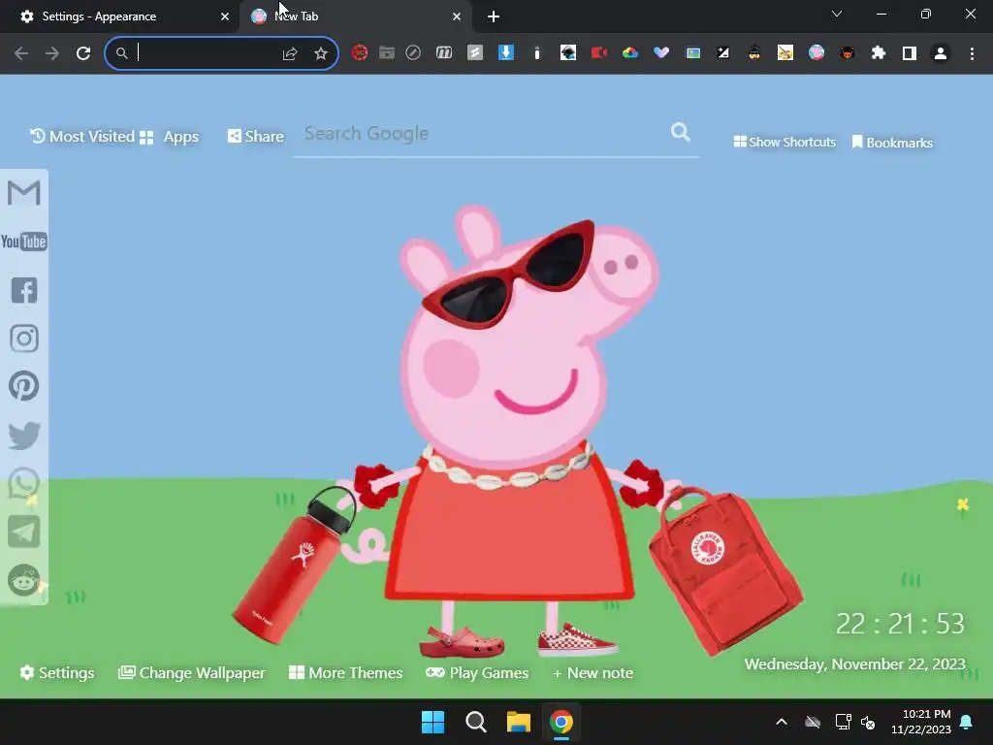Click Change Wallpaper
This screenshot has width=993, height=745.
click(x=192, y=673)
